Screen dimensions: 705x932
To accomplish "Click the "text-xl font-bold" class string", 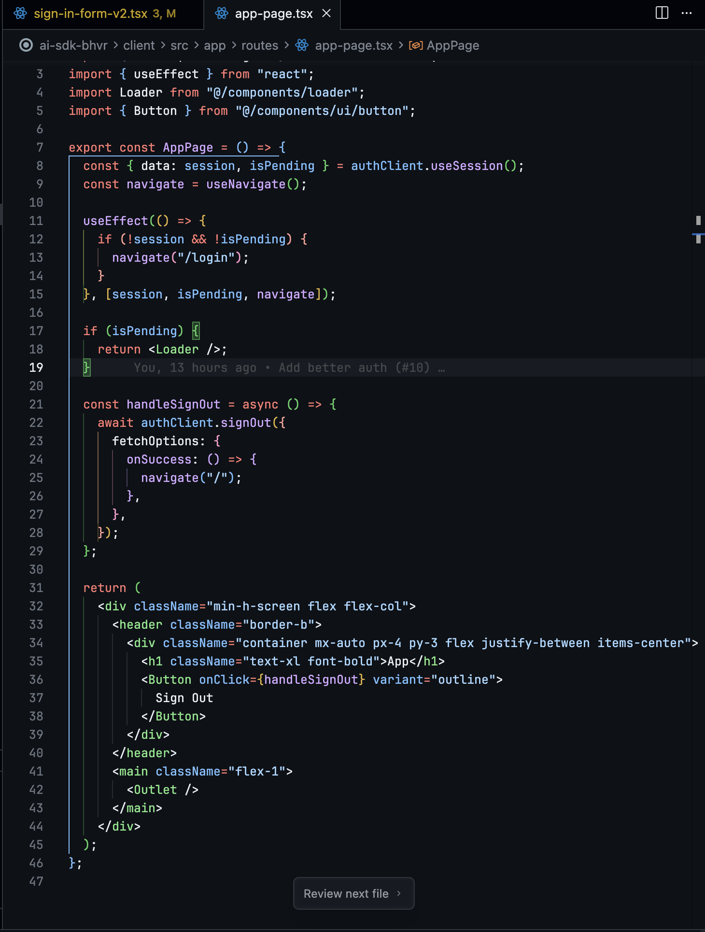I will coord(311,662).
